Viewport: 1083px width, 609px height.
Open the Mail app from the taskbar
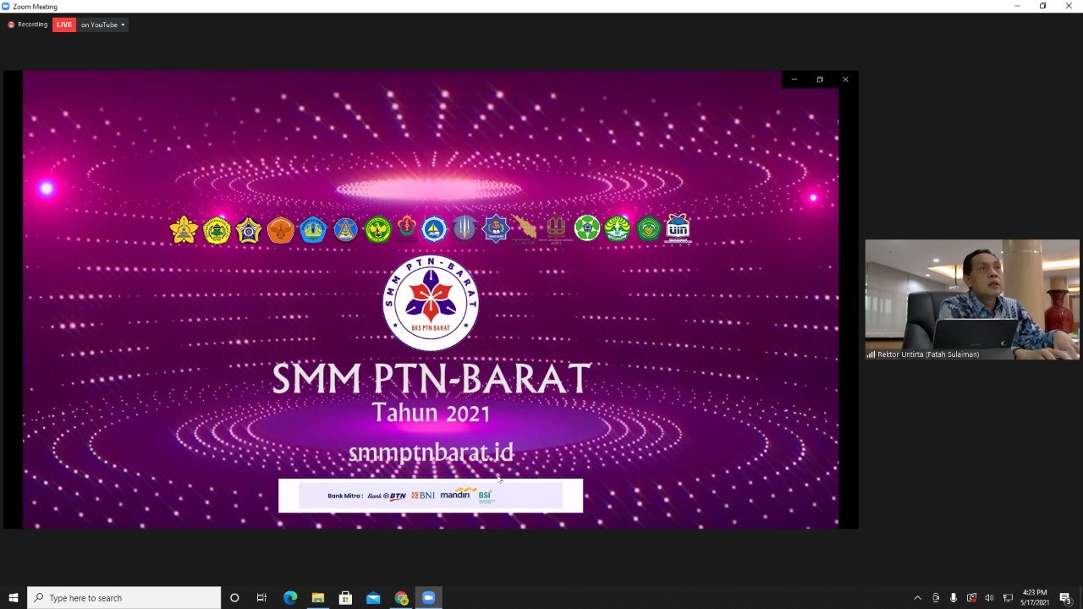pyautogui.click(x=373, y=598)
